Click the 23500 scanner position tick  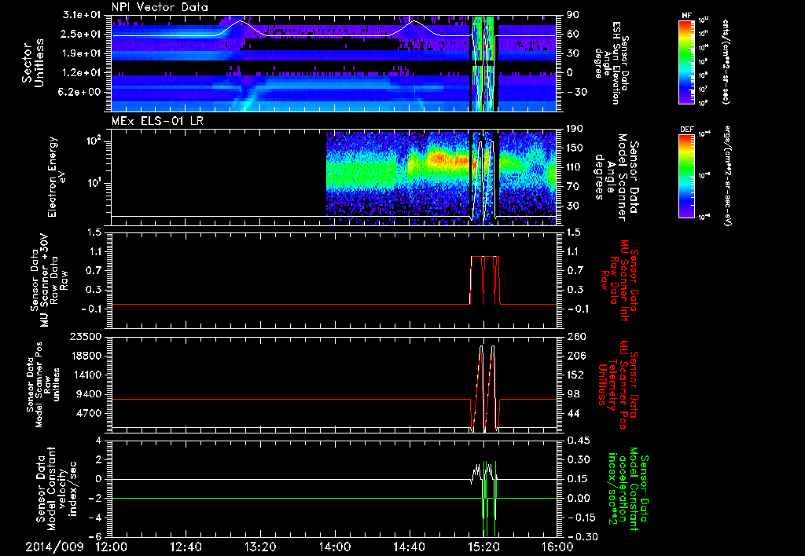85,337
